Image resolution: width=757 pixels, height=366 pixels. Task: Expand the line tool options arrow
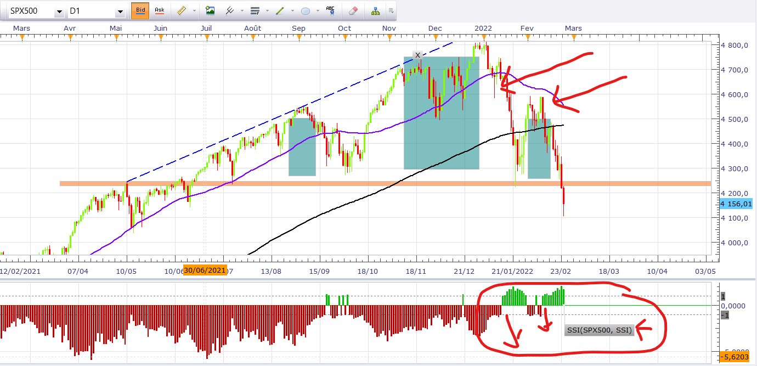point(292,11)
